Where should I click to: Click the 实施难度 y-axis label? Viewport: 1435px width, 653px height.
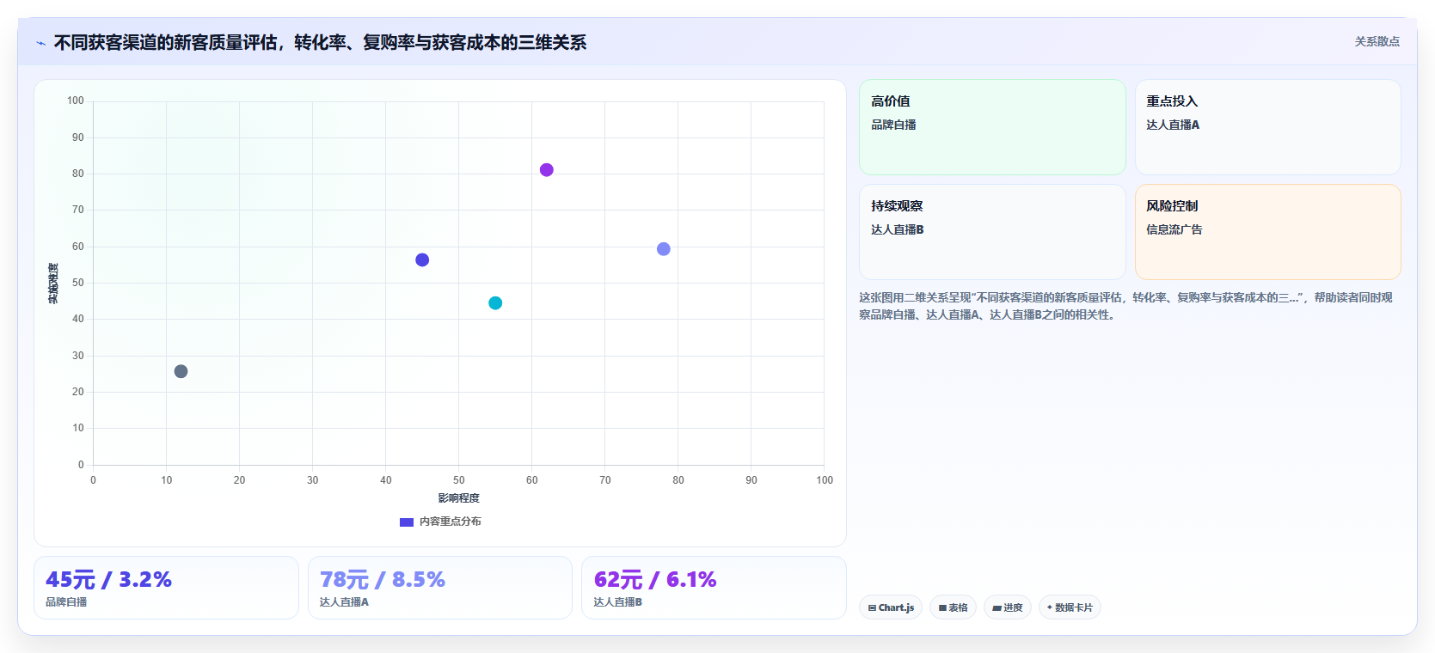pyautogui.click(x=53, y=284)
